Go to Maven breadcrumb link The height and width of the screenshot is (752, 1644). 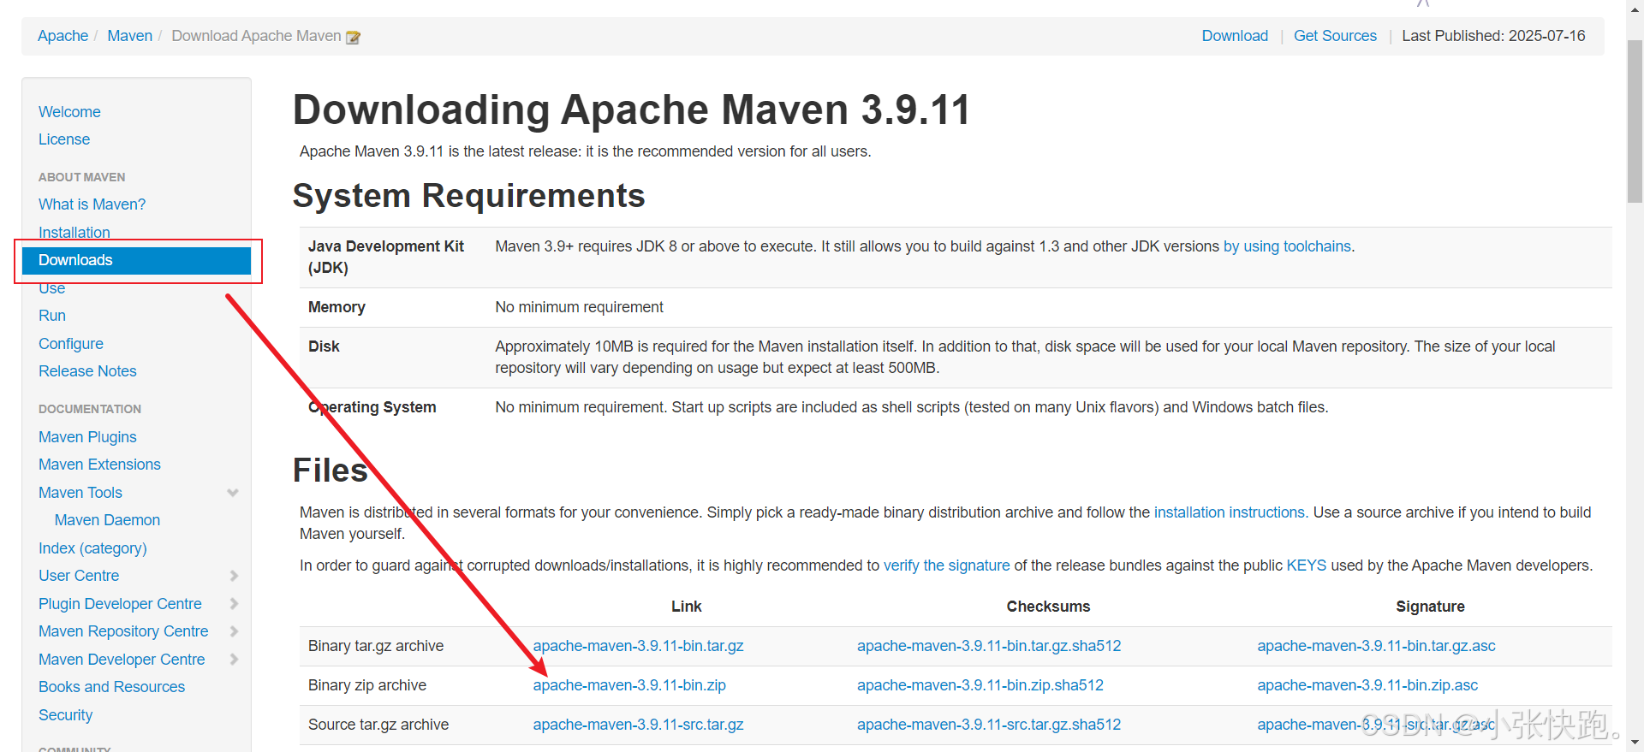pos(129,36)
